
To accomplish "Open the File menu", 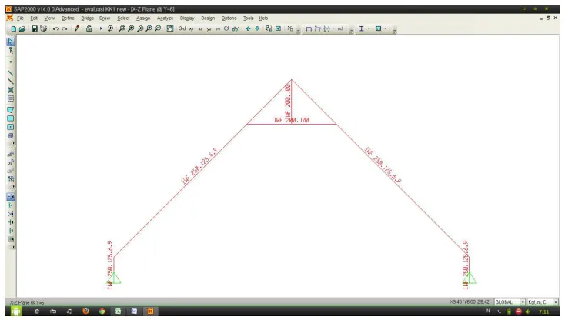I will pos(20,18).
